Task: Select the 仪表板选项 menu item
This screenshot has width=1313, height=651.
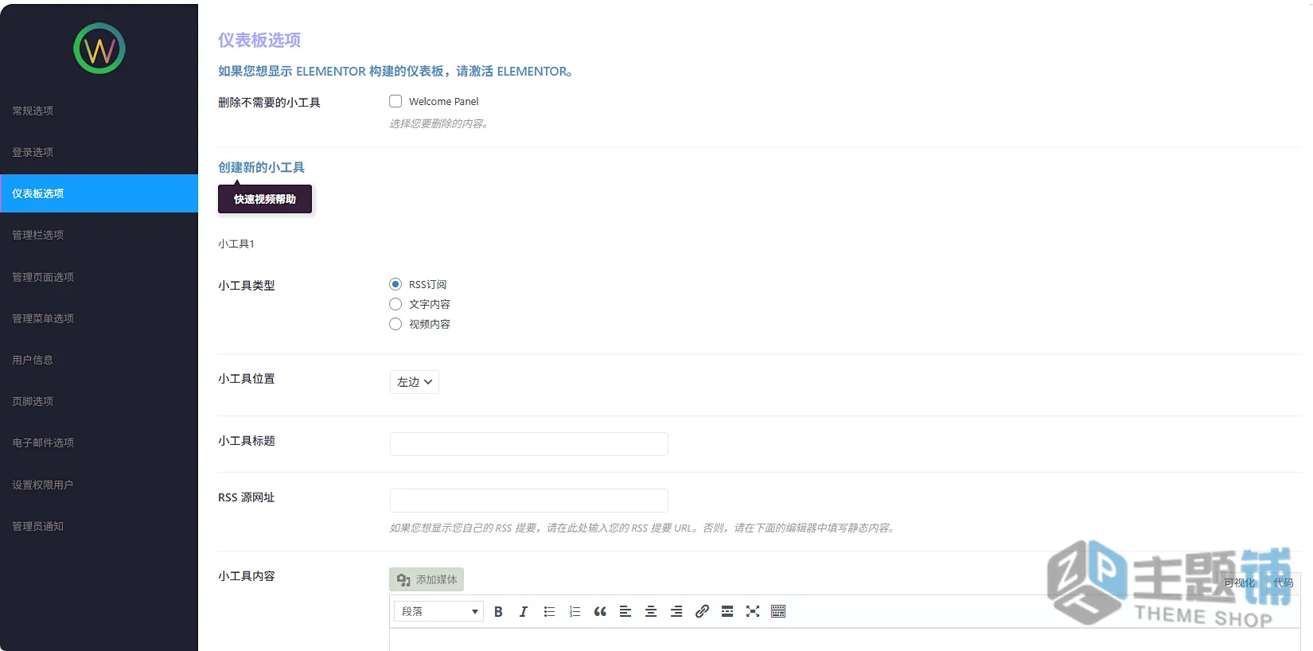Action: tap(99, 193)
